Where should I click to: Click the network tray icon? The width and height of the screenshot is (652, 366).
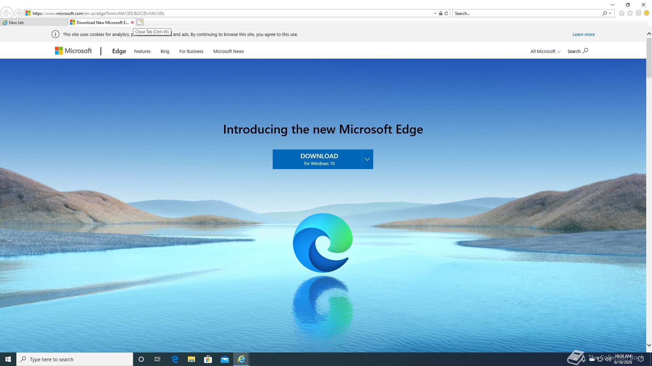click(x=600, y=359)
